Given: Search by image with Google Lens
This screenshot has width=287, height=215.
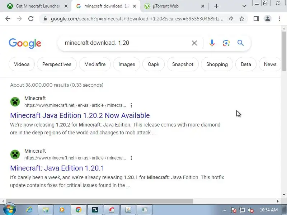Looking at the screenshot, I should [x=226, y=43].
